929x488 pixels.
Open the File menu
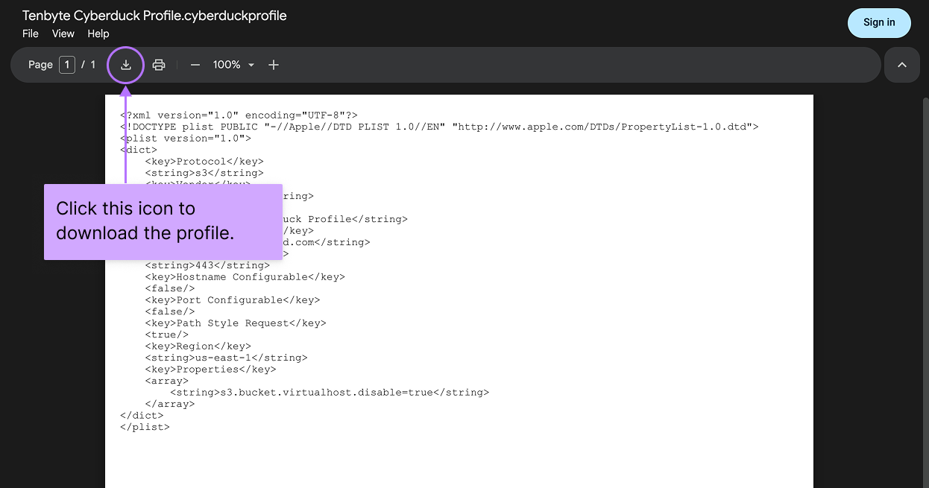tap(31, 34)
